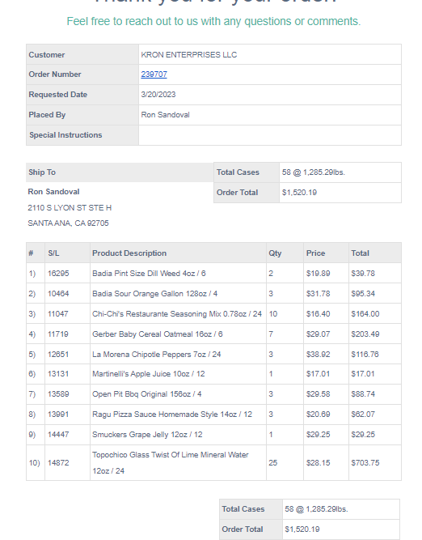Open order number 239707 link

[x=154, y=74]
